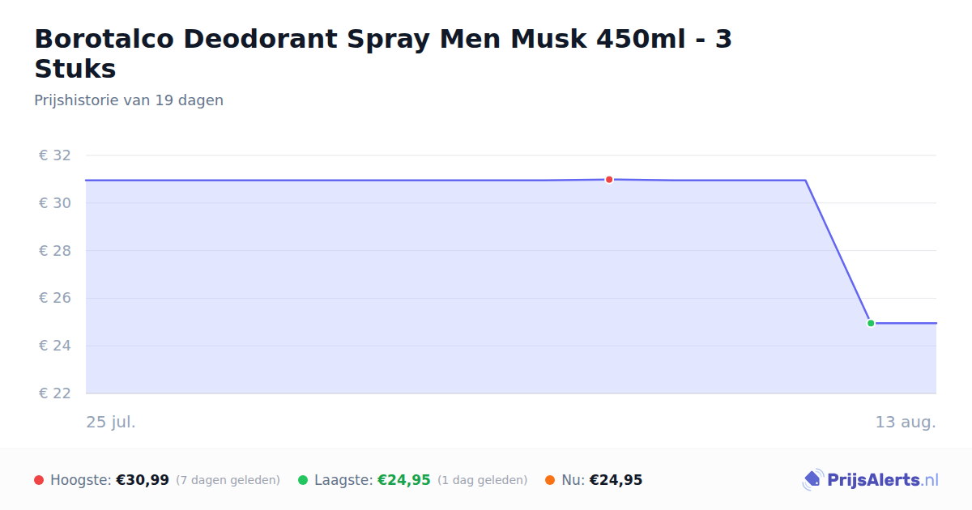The height and width of the screenshot is (510, 972).
Task: Click the Prijshistorie van 19 dagen subtitle
Action: pos(129,100)
